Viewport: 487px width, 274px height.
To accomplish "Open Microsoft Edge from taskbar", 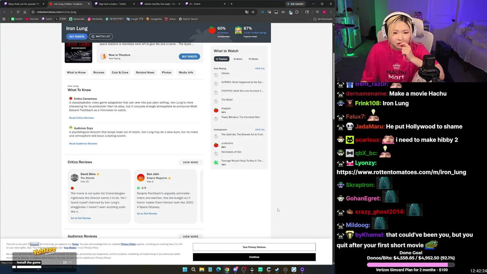I will point(218,269).
